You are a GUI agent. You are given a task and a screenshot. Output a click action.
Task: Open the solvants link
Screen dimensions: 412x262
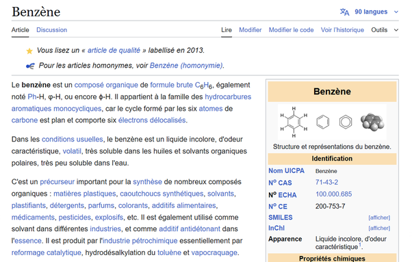(x=220, y=194)
